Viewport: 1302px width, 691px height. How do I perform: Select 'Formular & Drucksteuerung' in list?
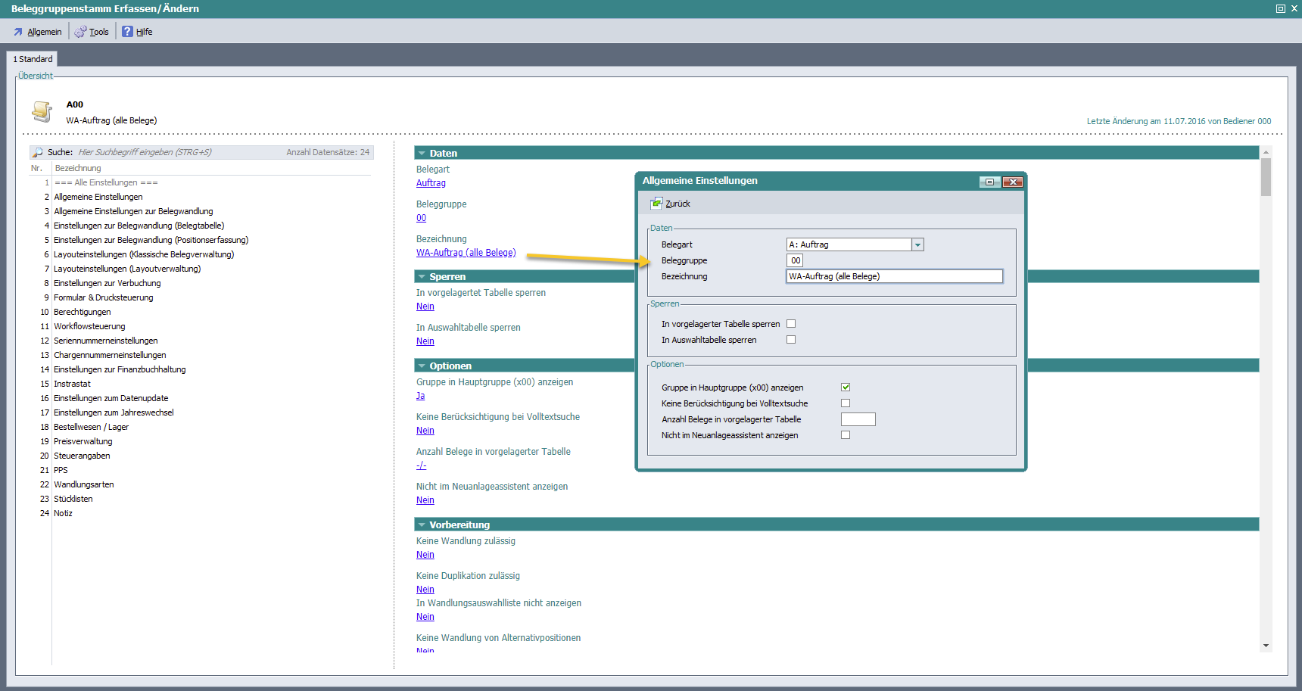click(103, 297)
